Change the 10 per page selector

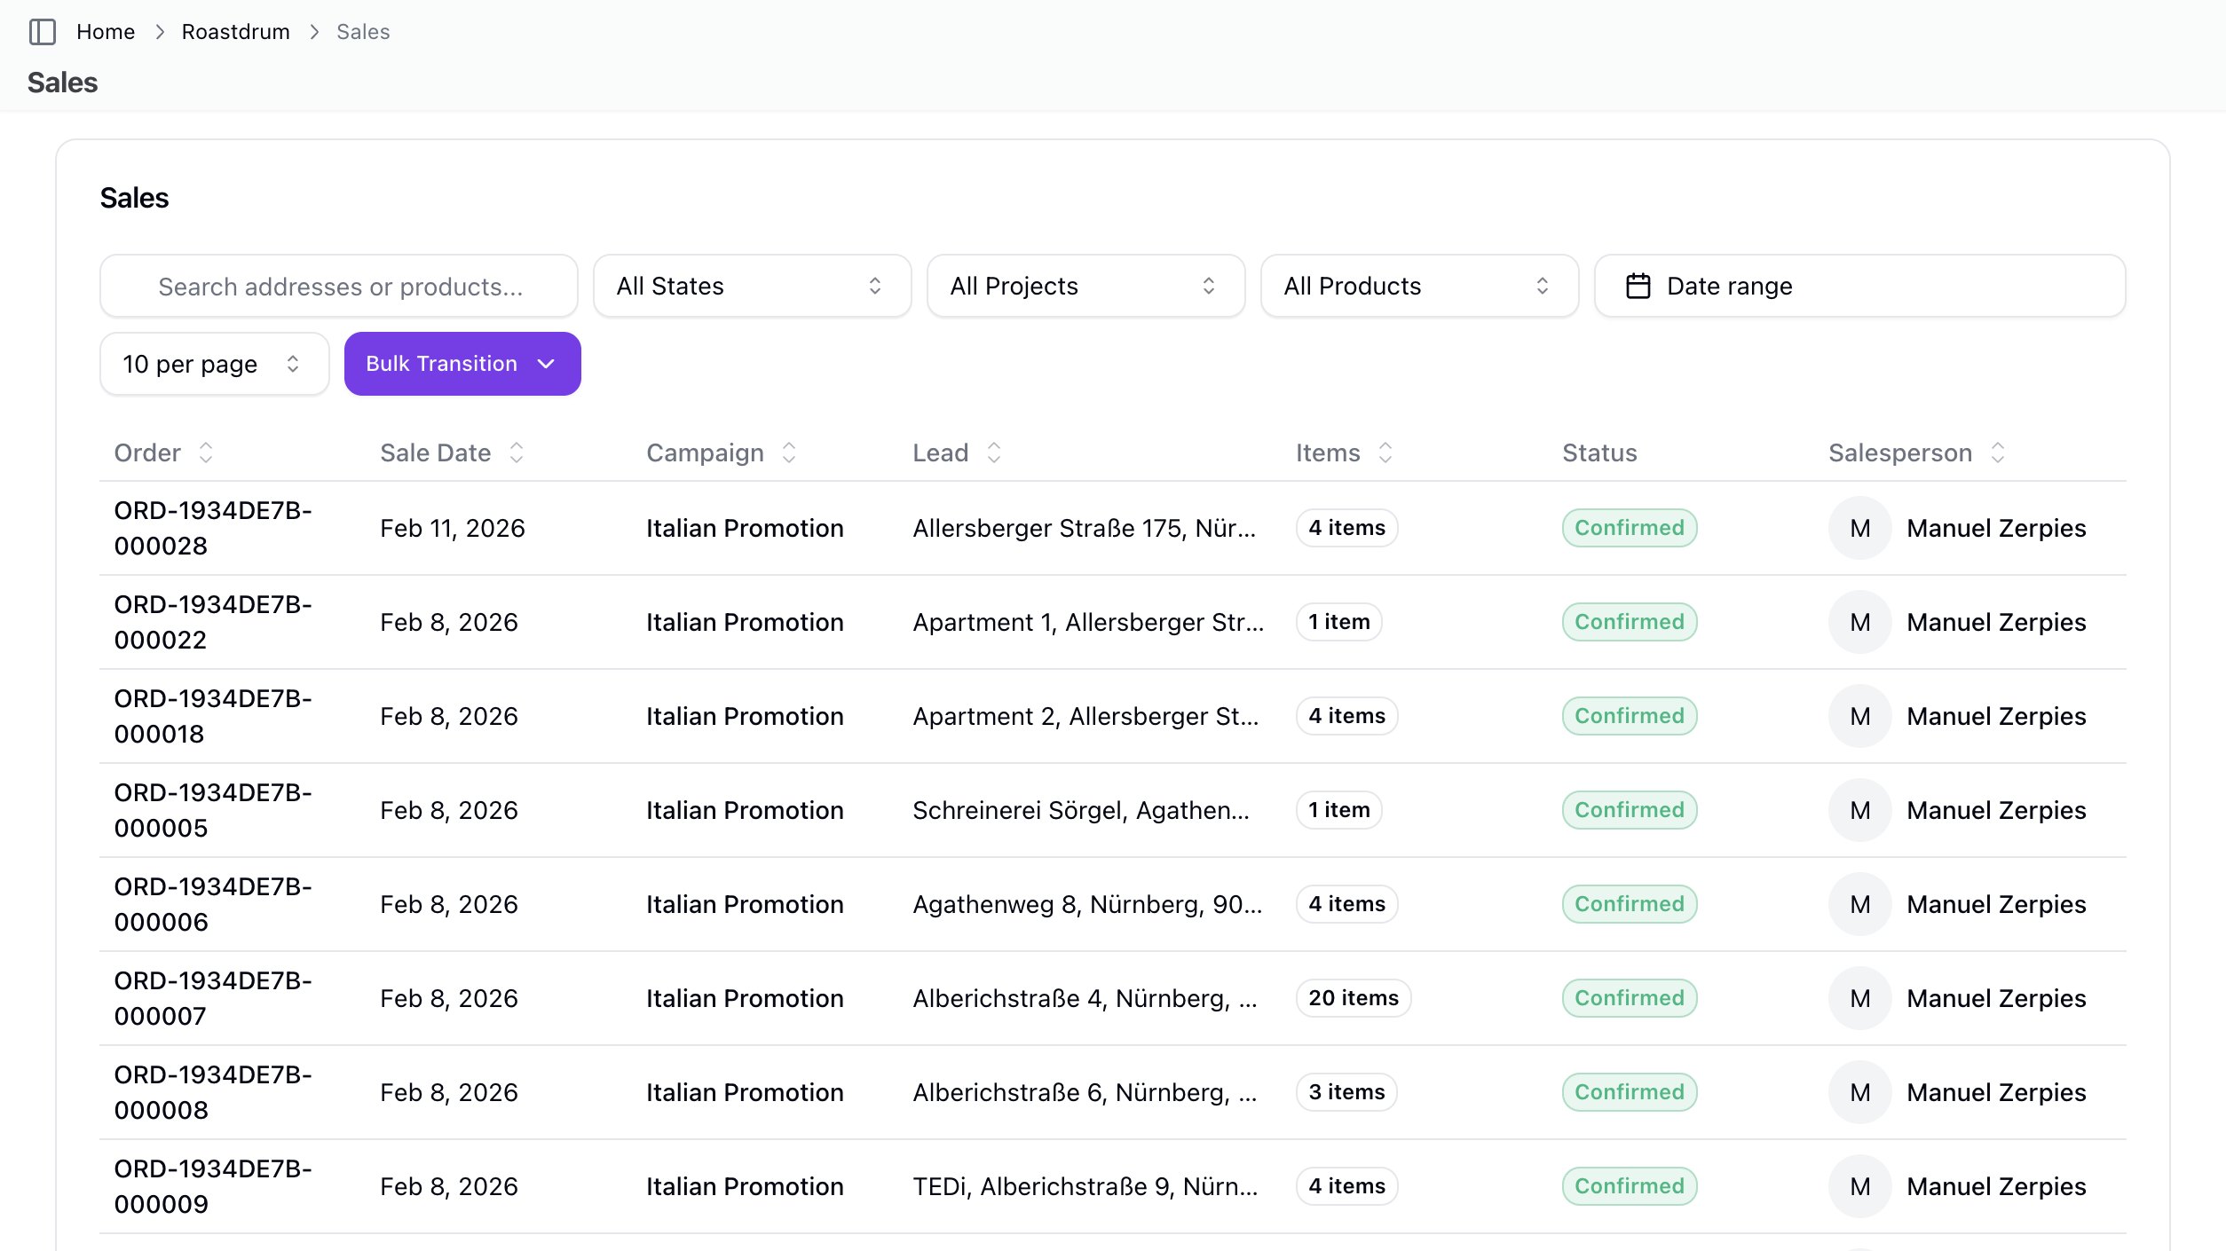[213, 364]
